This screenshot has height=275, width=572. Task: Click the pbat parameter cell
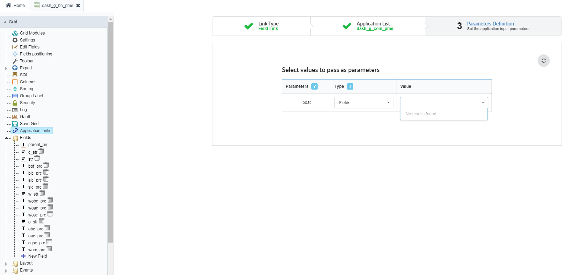tap(306, 102)
